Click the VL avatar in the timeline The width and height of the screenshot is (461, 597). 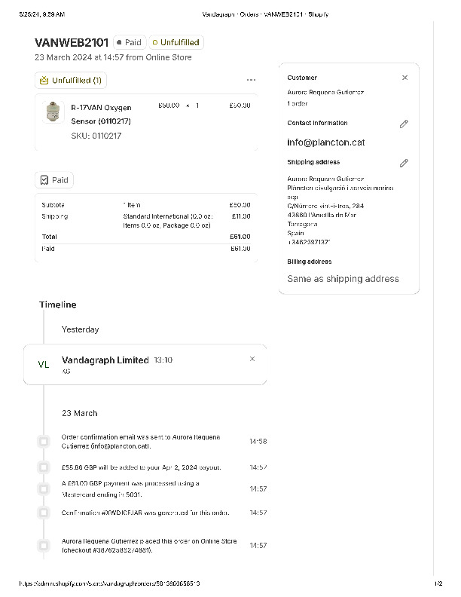click(x=44, y=365)
